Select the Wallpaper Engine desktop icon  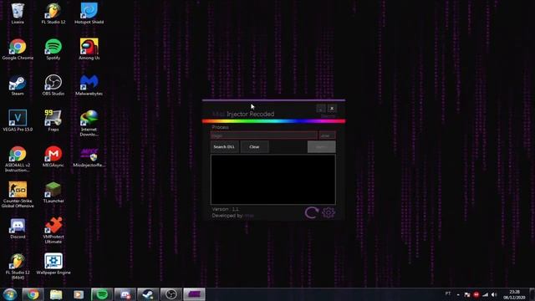[x=53, y=264]
